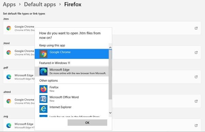This screenshot has width=205, height=132.
Task: Select Firefox from Other options
Action: [x=72, y=89]
